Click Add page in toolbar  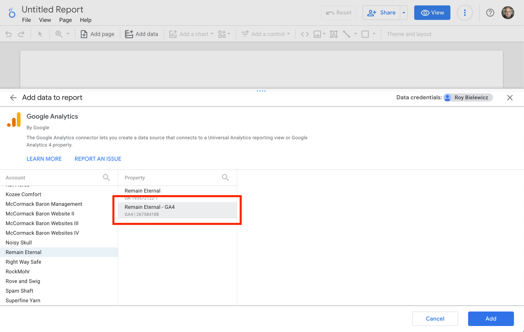click(97, 34)
